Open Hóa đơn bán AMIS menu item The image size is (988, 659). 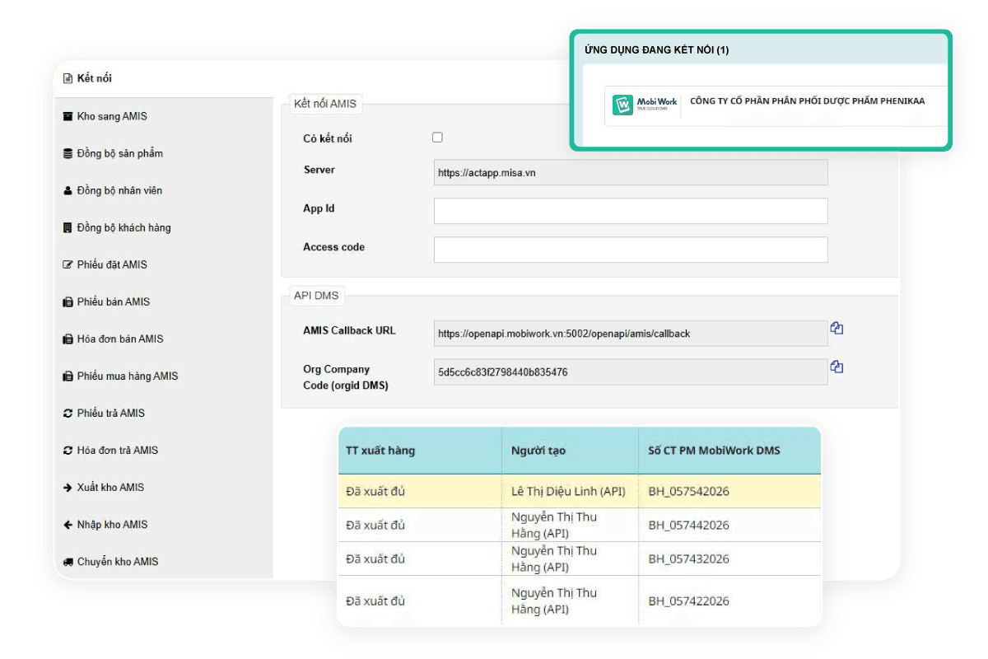[119, 339]
